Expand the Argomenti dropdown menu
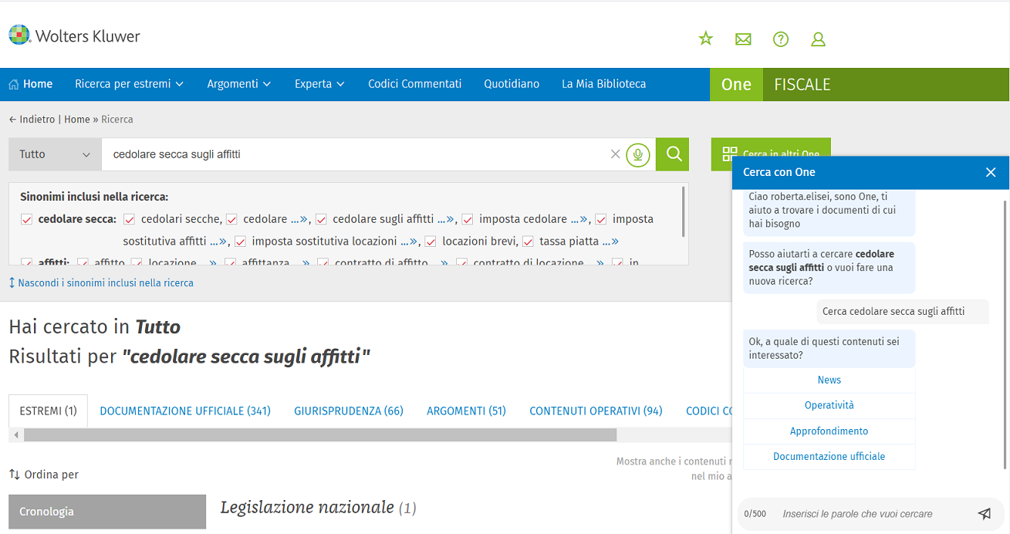This screenshot has width=1010, height=534. [x=238, y=84]
